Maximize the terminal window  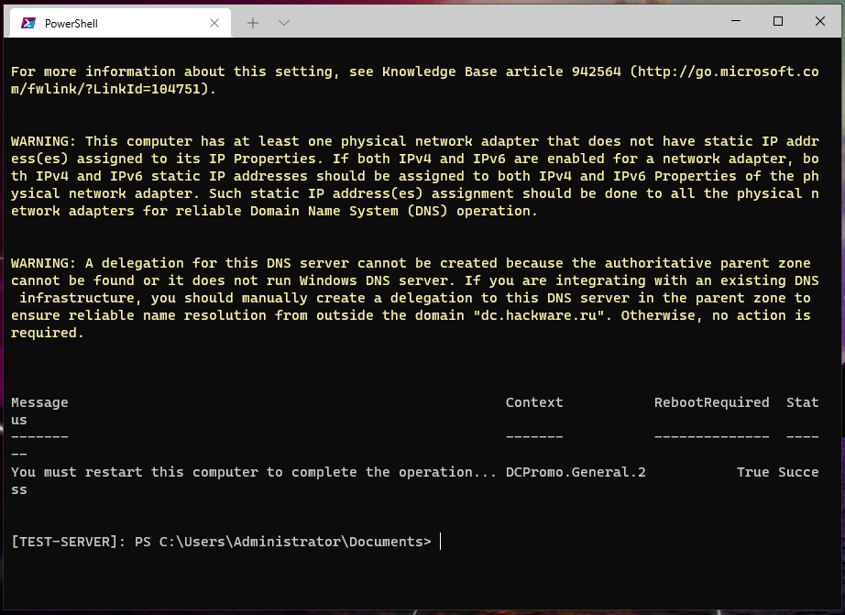point(778,22)
